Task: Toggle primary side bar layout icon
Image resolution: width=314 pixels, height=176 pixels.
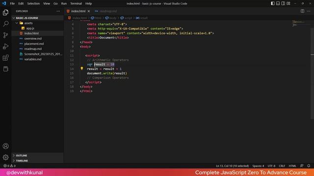Action: click(x=273, y=3)
